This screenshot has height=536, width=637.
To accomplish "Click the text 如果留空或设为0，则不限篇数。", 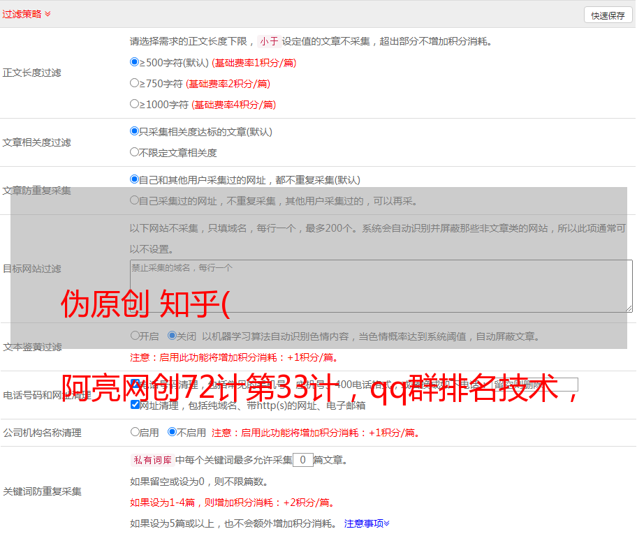I will 200,482.
